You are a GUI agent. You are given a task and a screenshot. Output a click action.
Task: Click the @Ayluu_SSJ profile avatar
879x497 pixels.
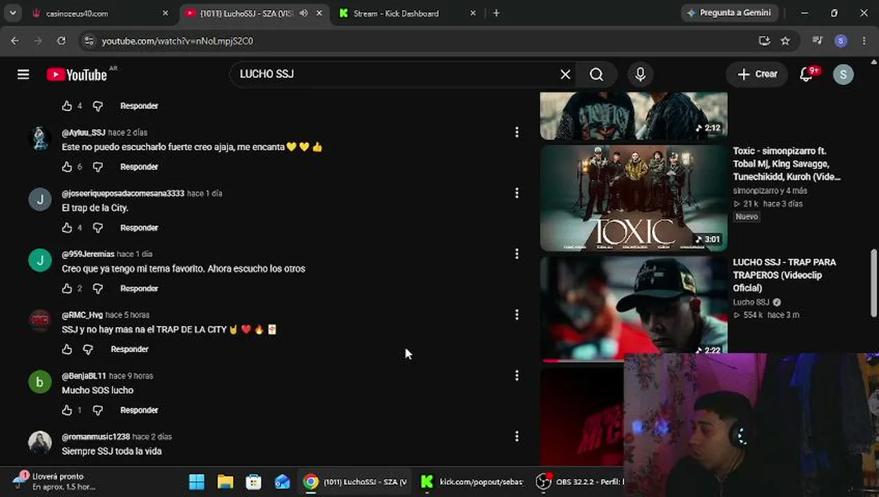tap(40, 138)
